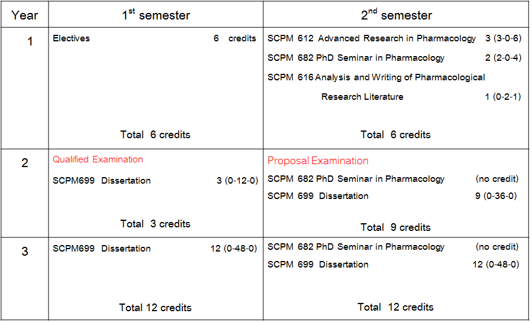Click the red Proposal Examination text
This screenshot has height=323, width=532.
(x=318, y=161)
